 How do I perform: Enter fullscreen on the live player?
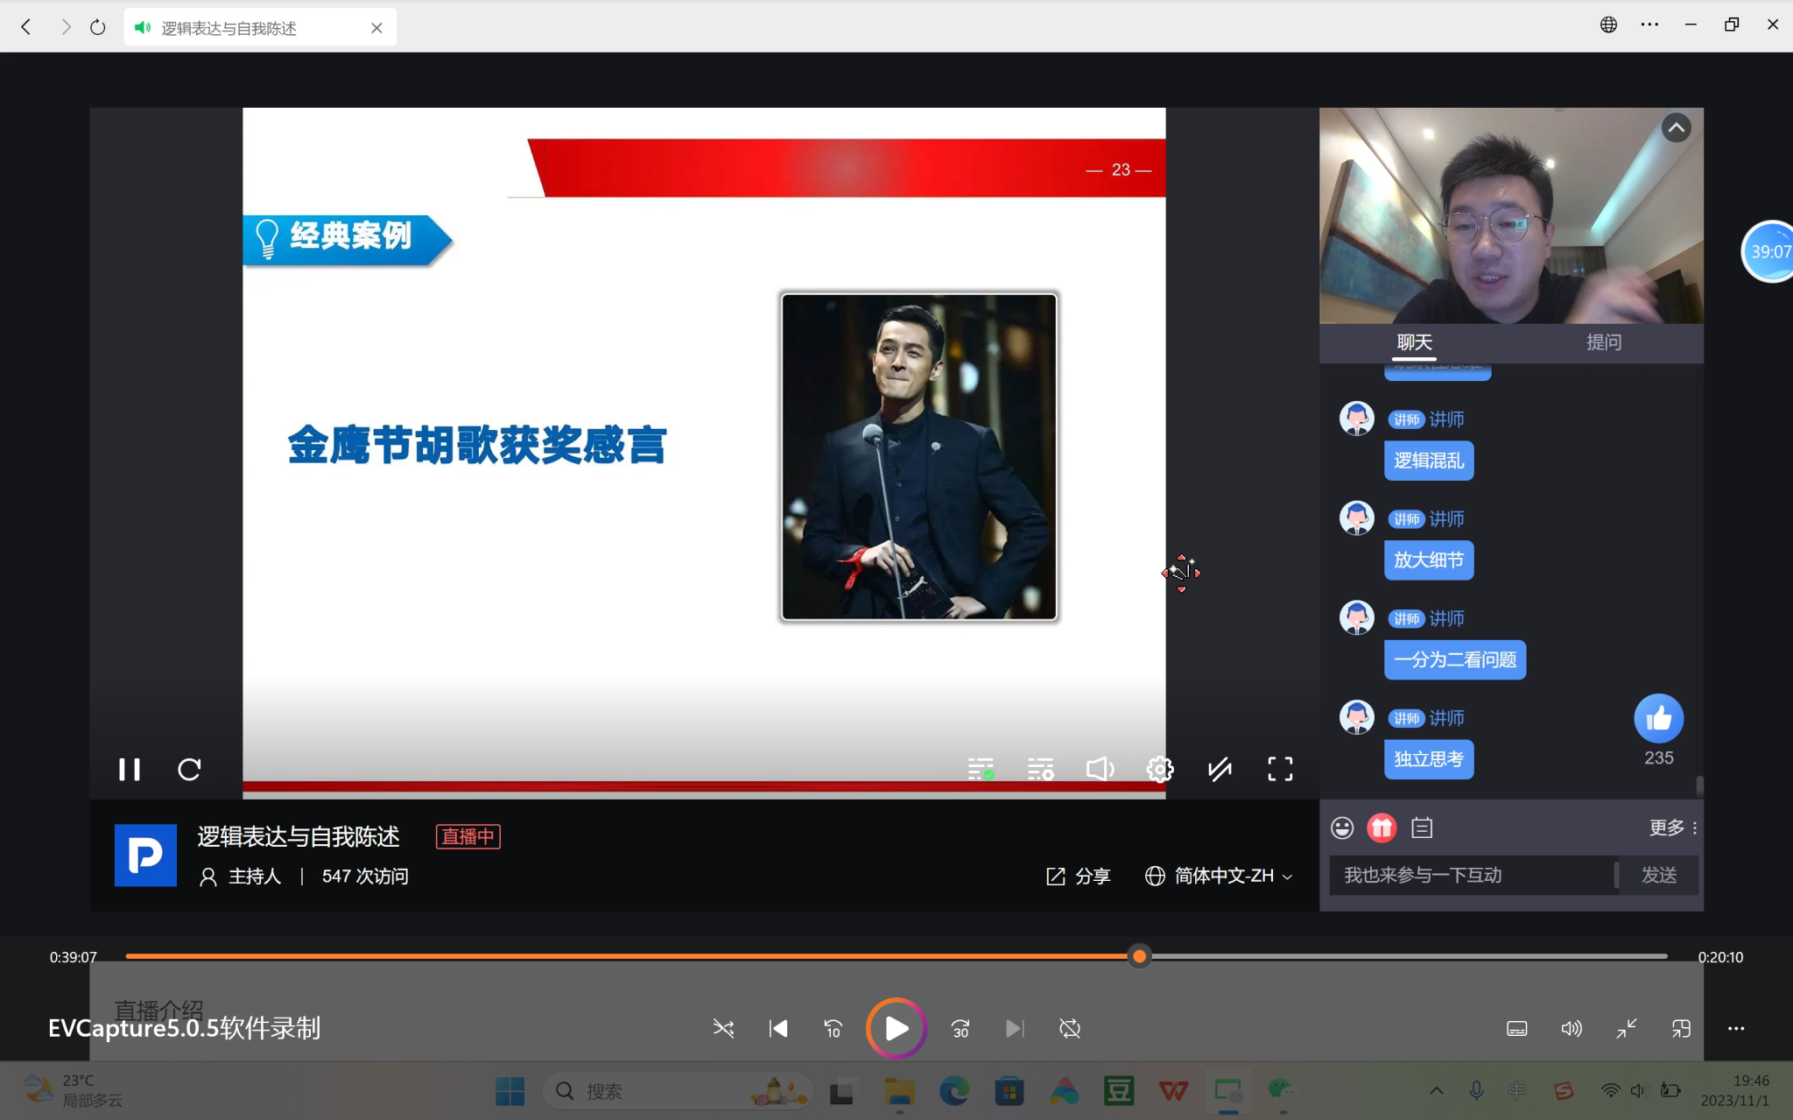pos(1280,770)
